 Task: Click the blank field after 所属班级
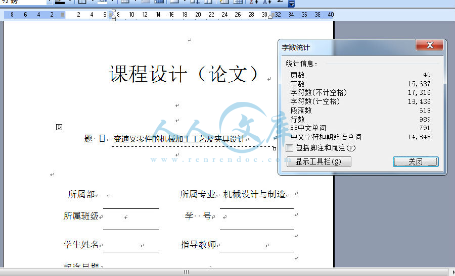click(x=131, y=220)
